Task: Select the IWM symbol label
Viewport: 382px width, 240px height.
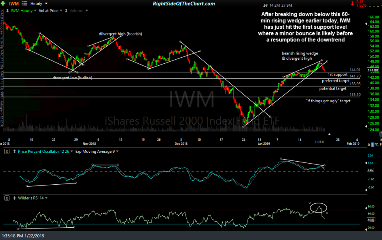Action: (x=14, y=4)
